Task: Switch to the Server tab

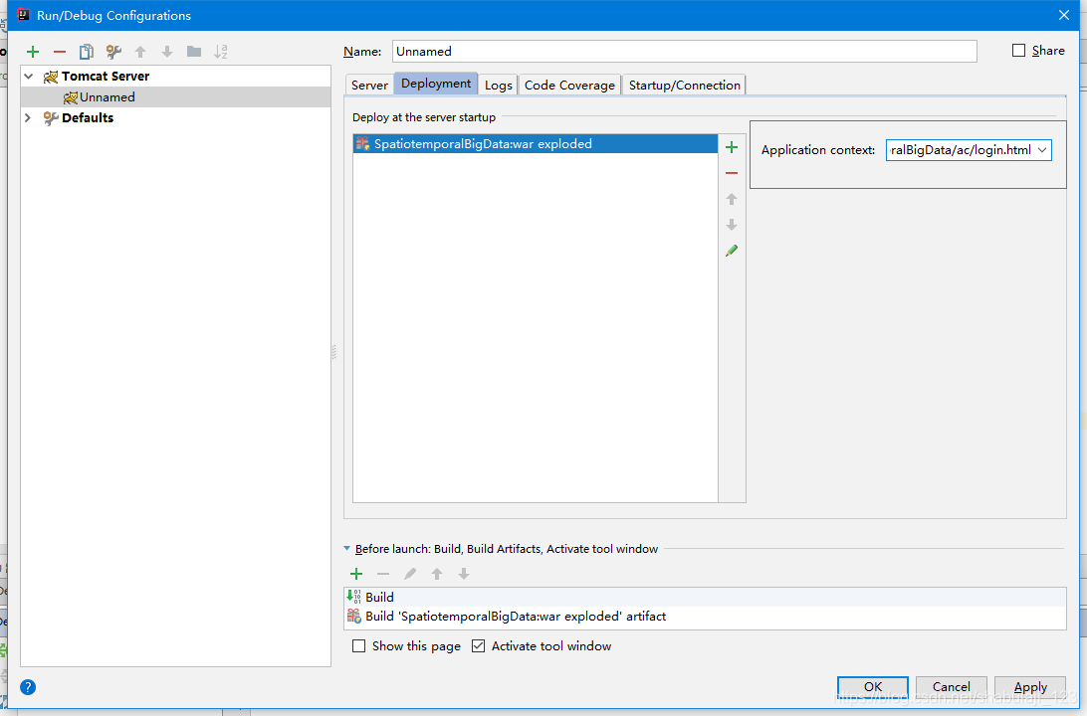Action: click(369, 86)
